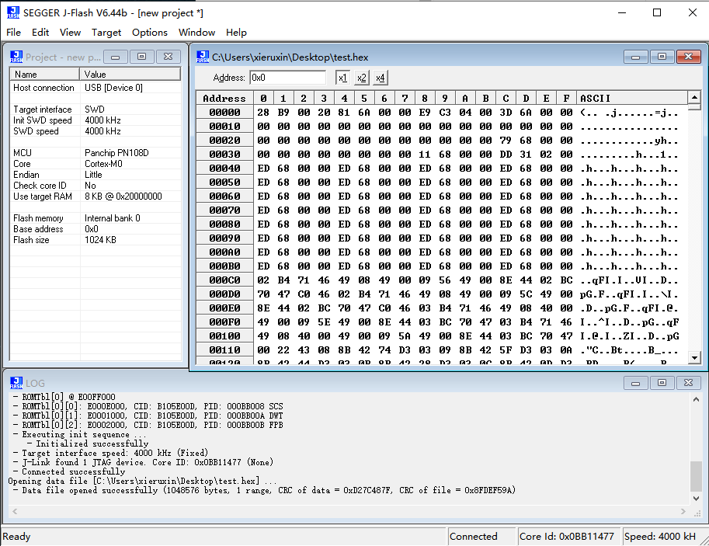Set hex view to x1 byte width
Viewport: 709px width, 546px height.
[342, 78]
